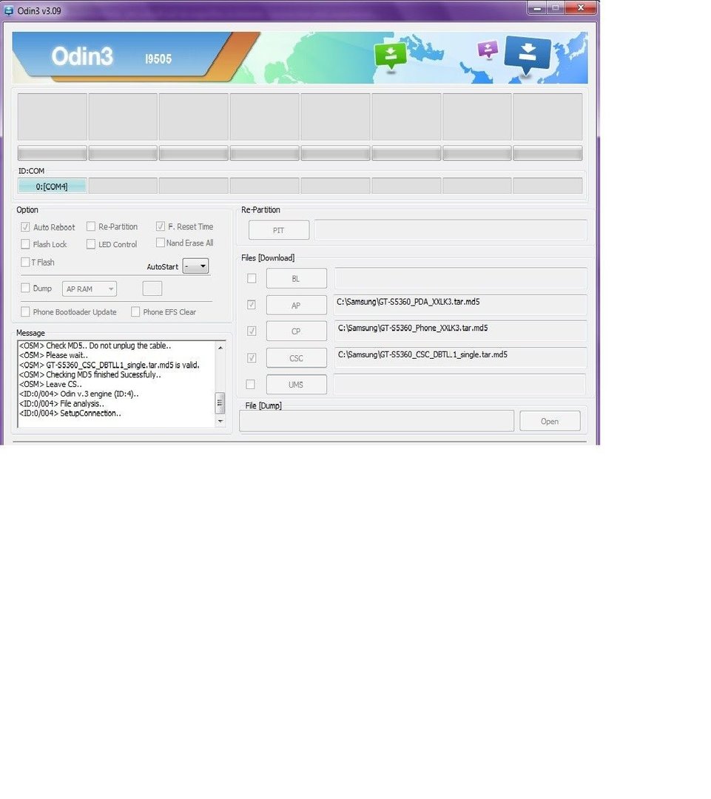
Task: Enable the Re-Partition checkbox
Action: (91, 226)
